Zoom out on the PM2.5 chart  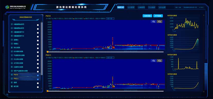pyautogui.click(x=160, y=61)
